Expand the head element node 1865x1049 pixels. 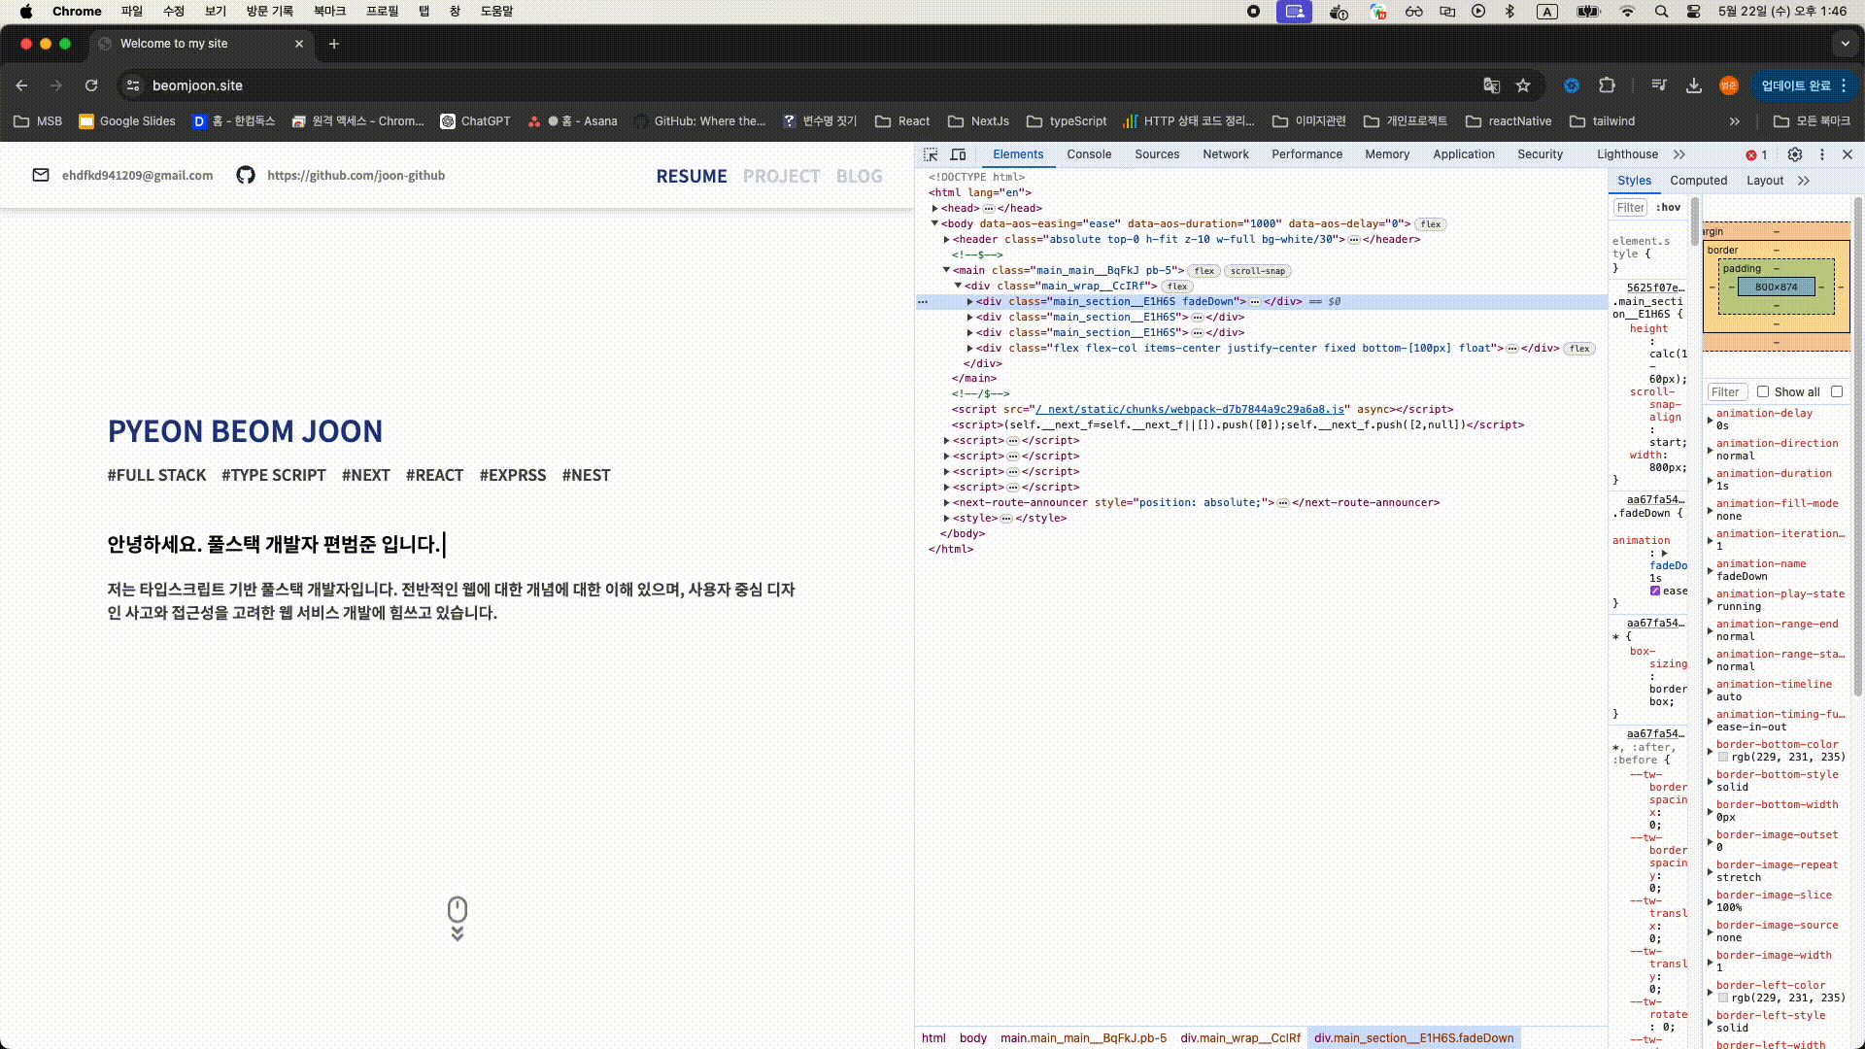(x=935, y=209)
